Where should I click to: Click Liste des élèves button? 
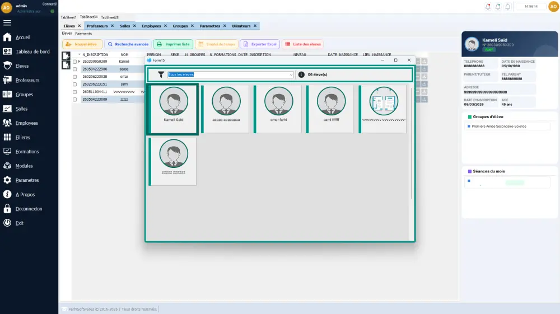(x=303, y=44)
